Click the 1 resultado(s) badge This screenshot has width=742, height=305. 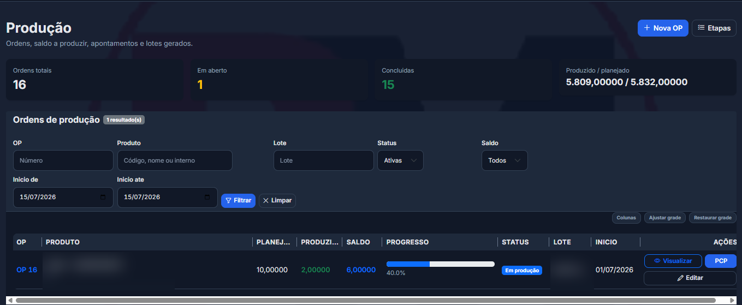point(124,119)
